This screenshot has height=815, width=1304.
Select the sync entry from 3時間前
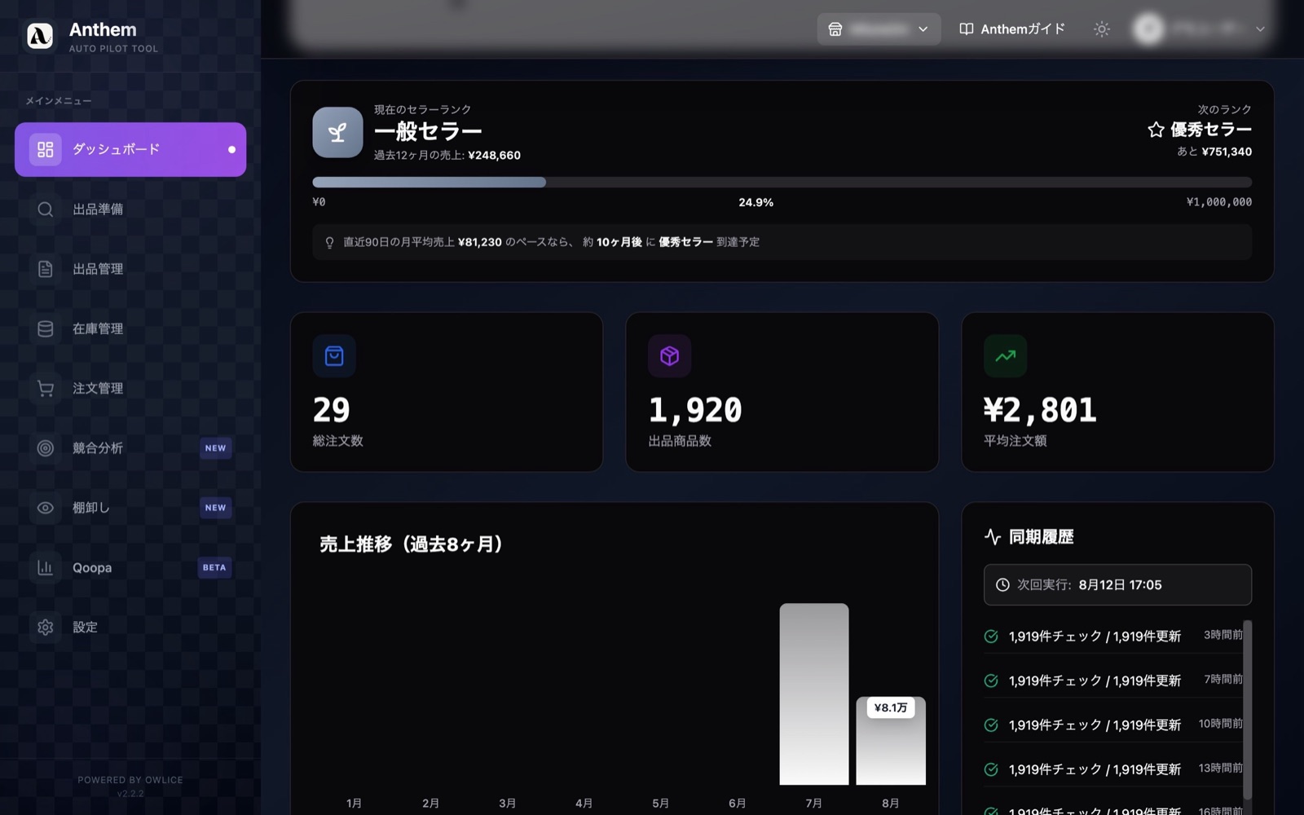1113,636
